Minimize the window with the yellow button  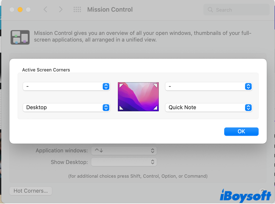click(x=20, y=10)
